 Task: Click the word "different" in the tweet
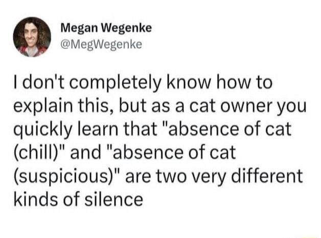267,176
